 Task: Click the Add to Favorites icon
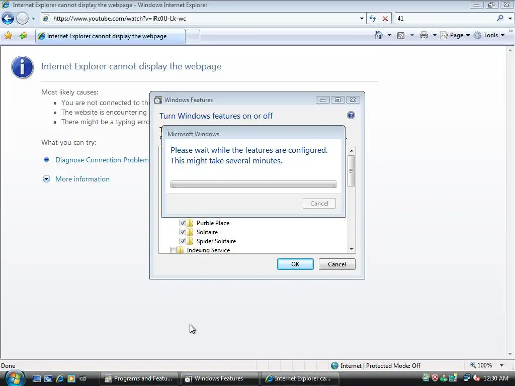tap(23, 36)
